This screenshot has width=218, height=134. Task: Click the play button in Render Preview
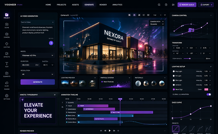coord(110,131)
